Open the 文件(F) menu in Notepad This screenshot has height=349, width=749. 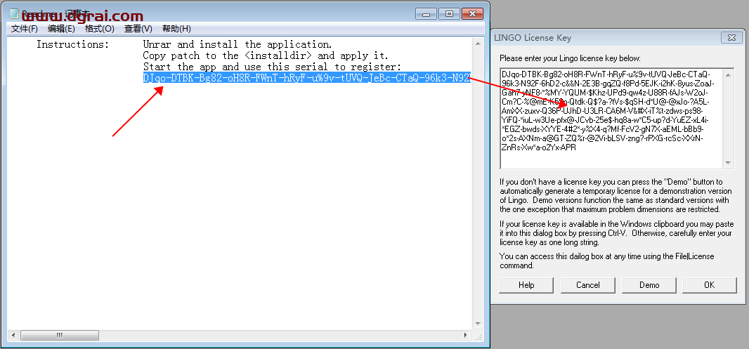[25, 29]
